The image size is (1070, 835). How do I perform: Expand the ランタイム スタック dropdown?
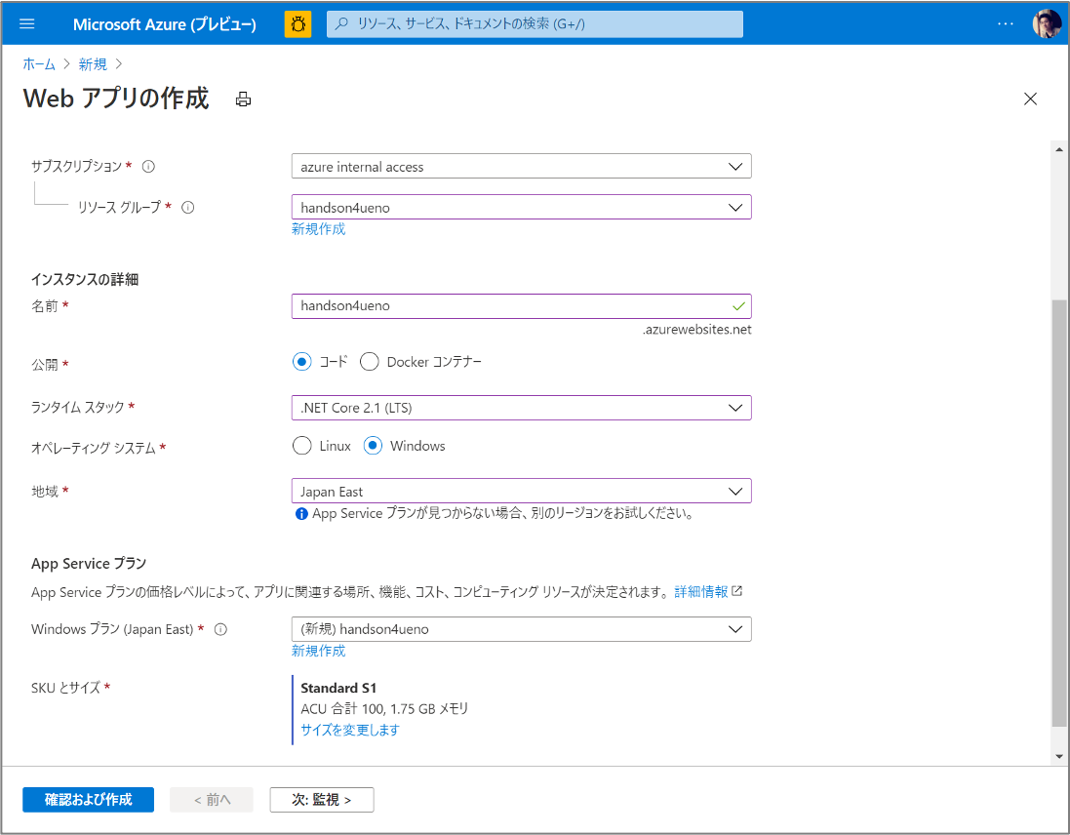522,408
